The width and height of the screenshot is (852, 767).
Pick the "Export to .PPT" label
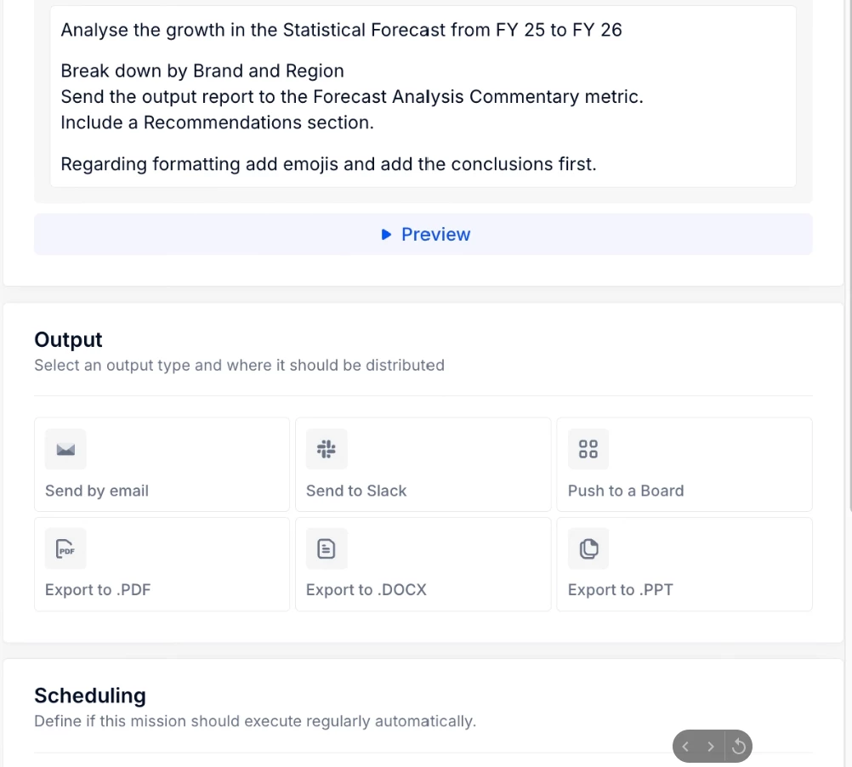pos(621,590)
